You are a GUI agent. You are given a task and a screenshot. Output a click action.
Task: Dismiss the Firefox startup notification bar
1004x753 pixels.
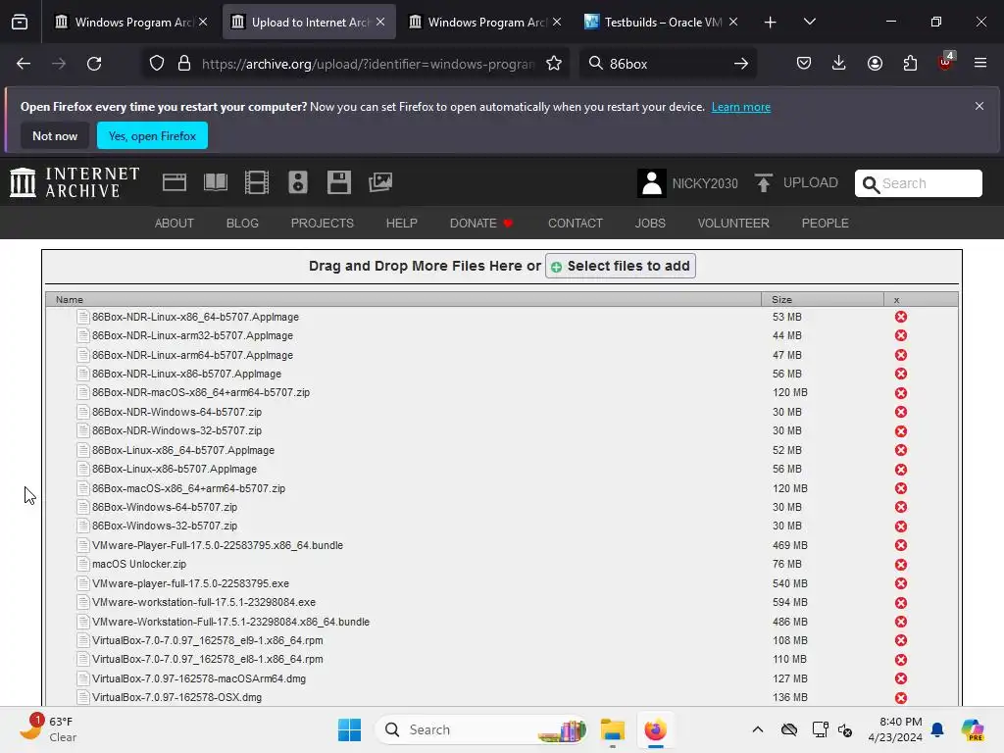coord(979,106)
